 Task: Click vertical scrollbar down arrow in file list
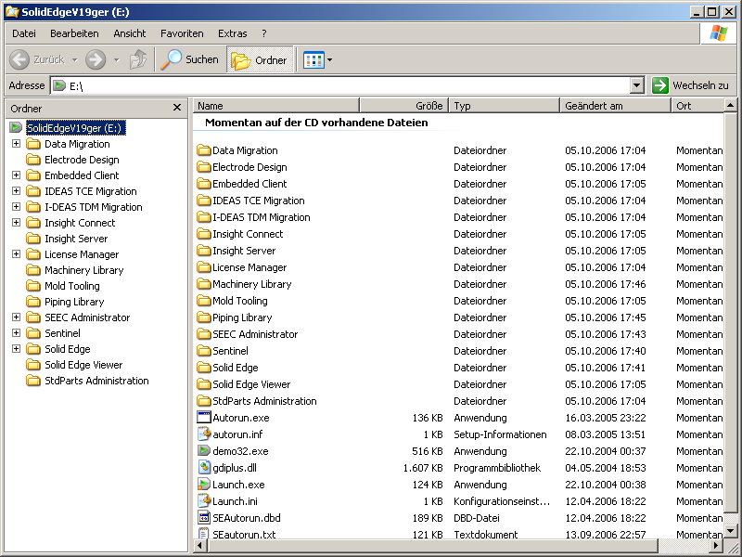point(730,531)
